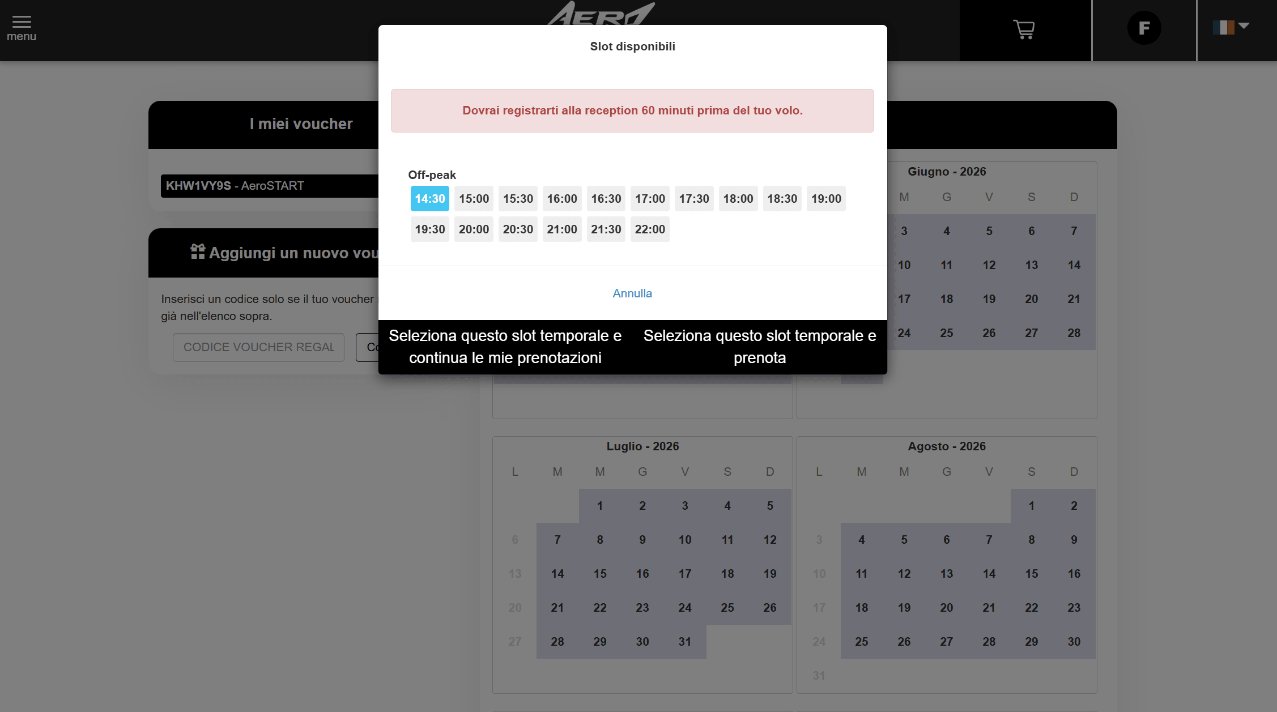Select the 15:30 time slot
Image resolution: width=1277 pixels, height=712 pixels.
tap(518, 199)
